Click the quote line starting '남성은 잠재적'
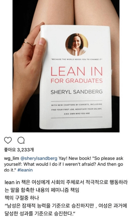 point(66,206)
